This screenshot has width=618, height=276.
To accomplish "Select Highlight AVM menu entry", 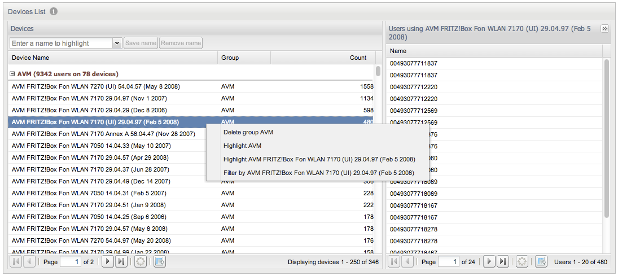I will click(x=242, y=146).
